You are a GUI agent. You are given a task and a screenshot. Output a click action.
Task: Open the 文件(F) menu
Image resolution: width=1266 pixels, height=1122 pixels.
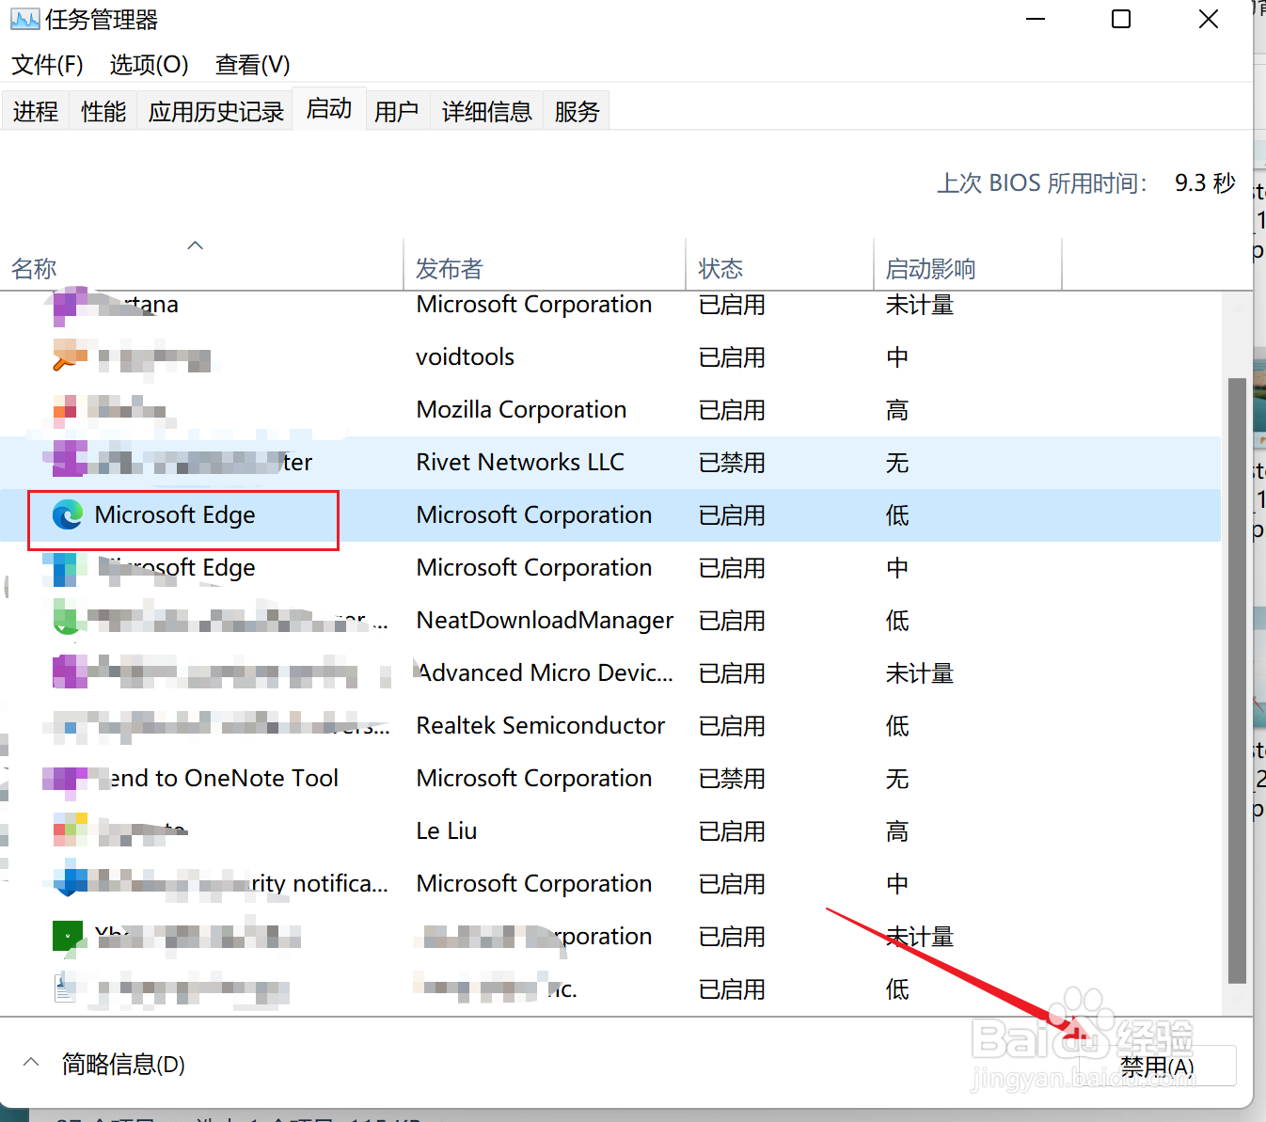coord(47,65)
